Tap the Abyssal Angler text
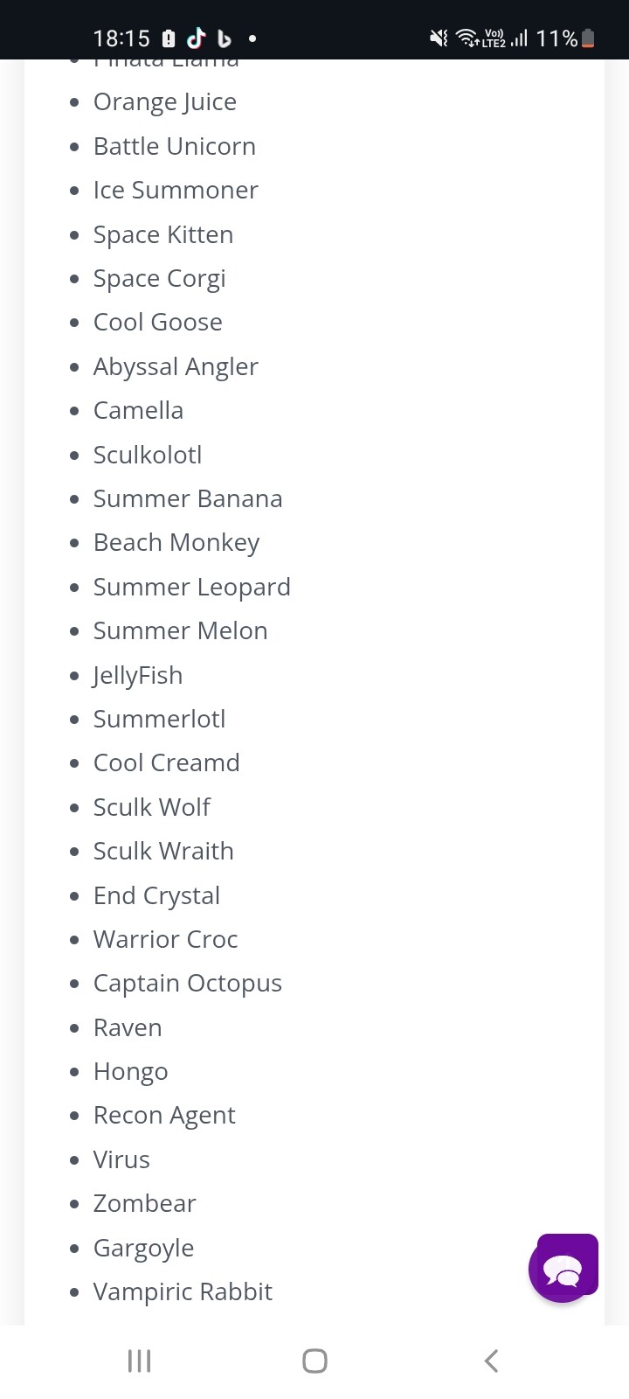Image resolution: width=629 pixels, height=1399 pixels. [176, 367]
